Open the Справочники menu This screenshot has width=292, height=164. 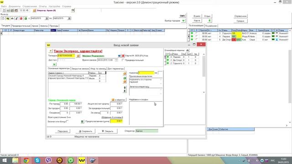(x=30, y=6)
